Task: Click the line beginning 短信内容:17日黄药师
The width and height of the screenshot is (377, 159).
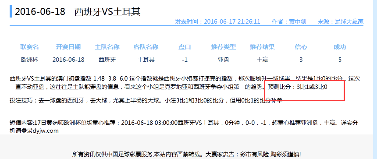Action: click(184, 123)
